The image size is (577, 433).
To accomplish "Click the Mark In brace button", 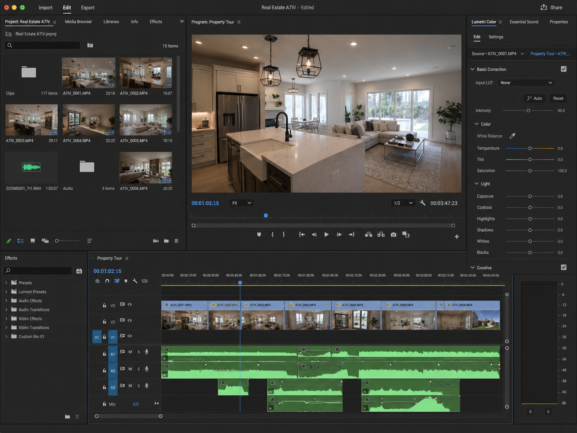I will [x=273, y=234].
